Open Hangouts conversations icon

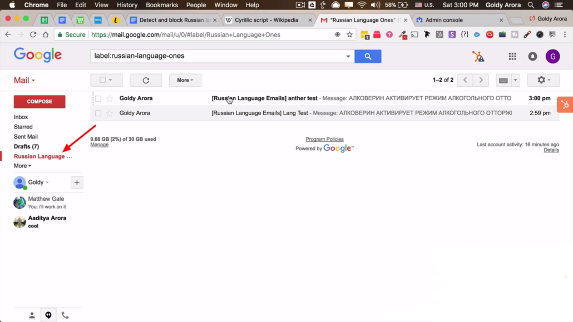point(48,315)
